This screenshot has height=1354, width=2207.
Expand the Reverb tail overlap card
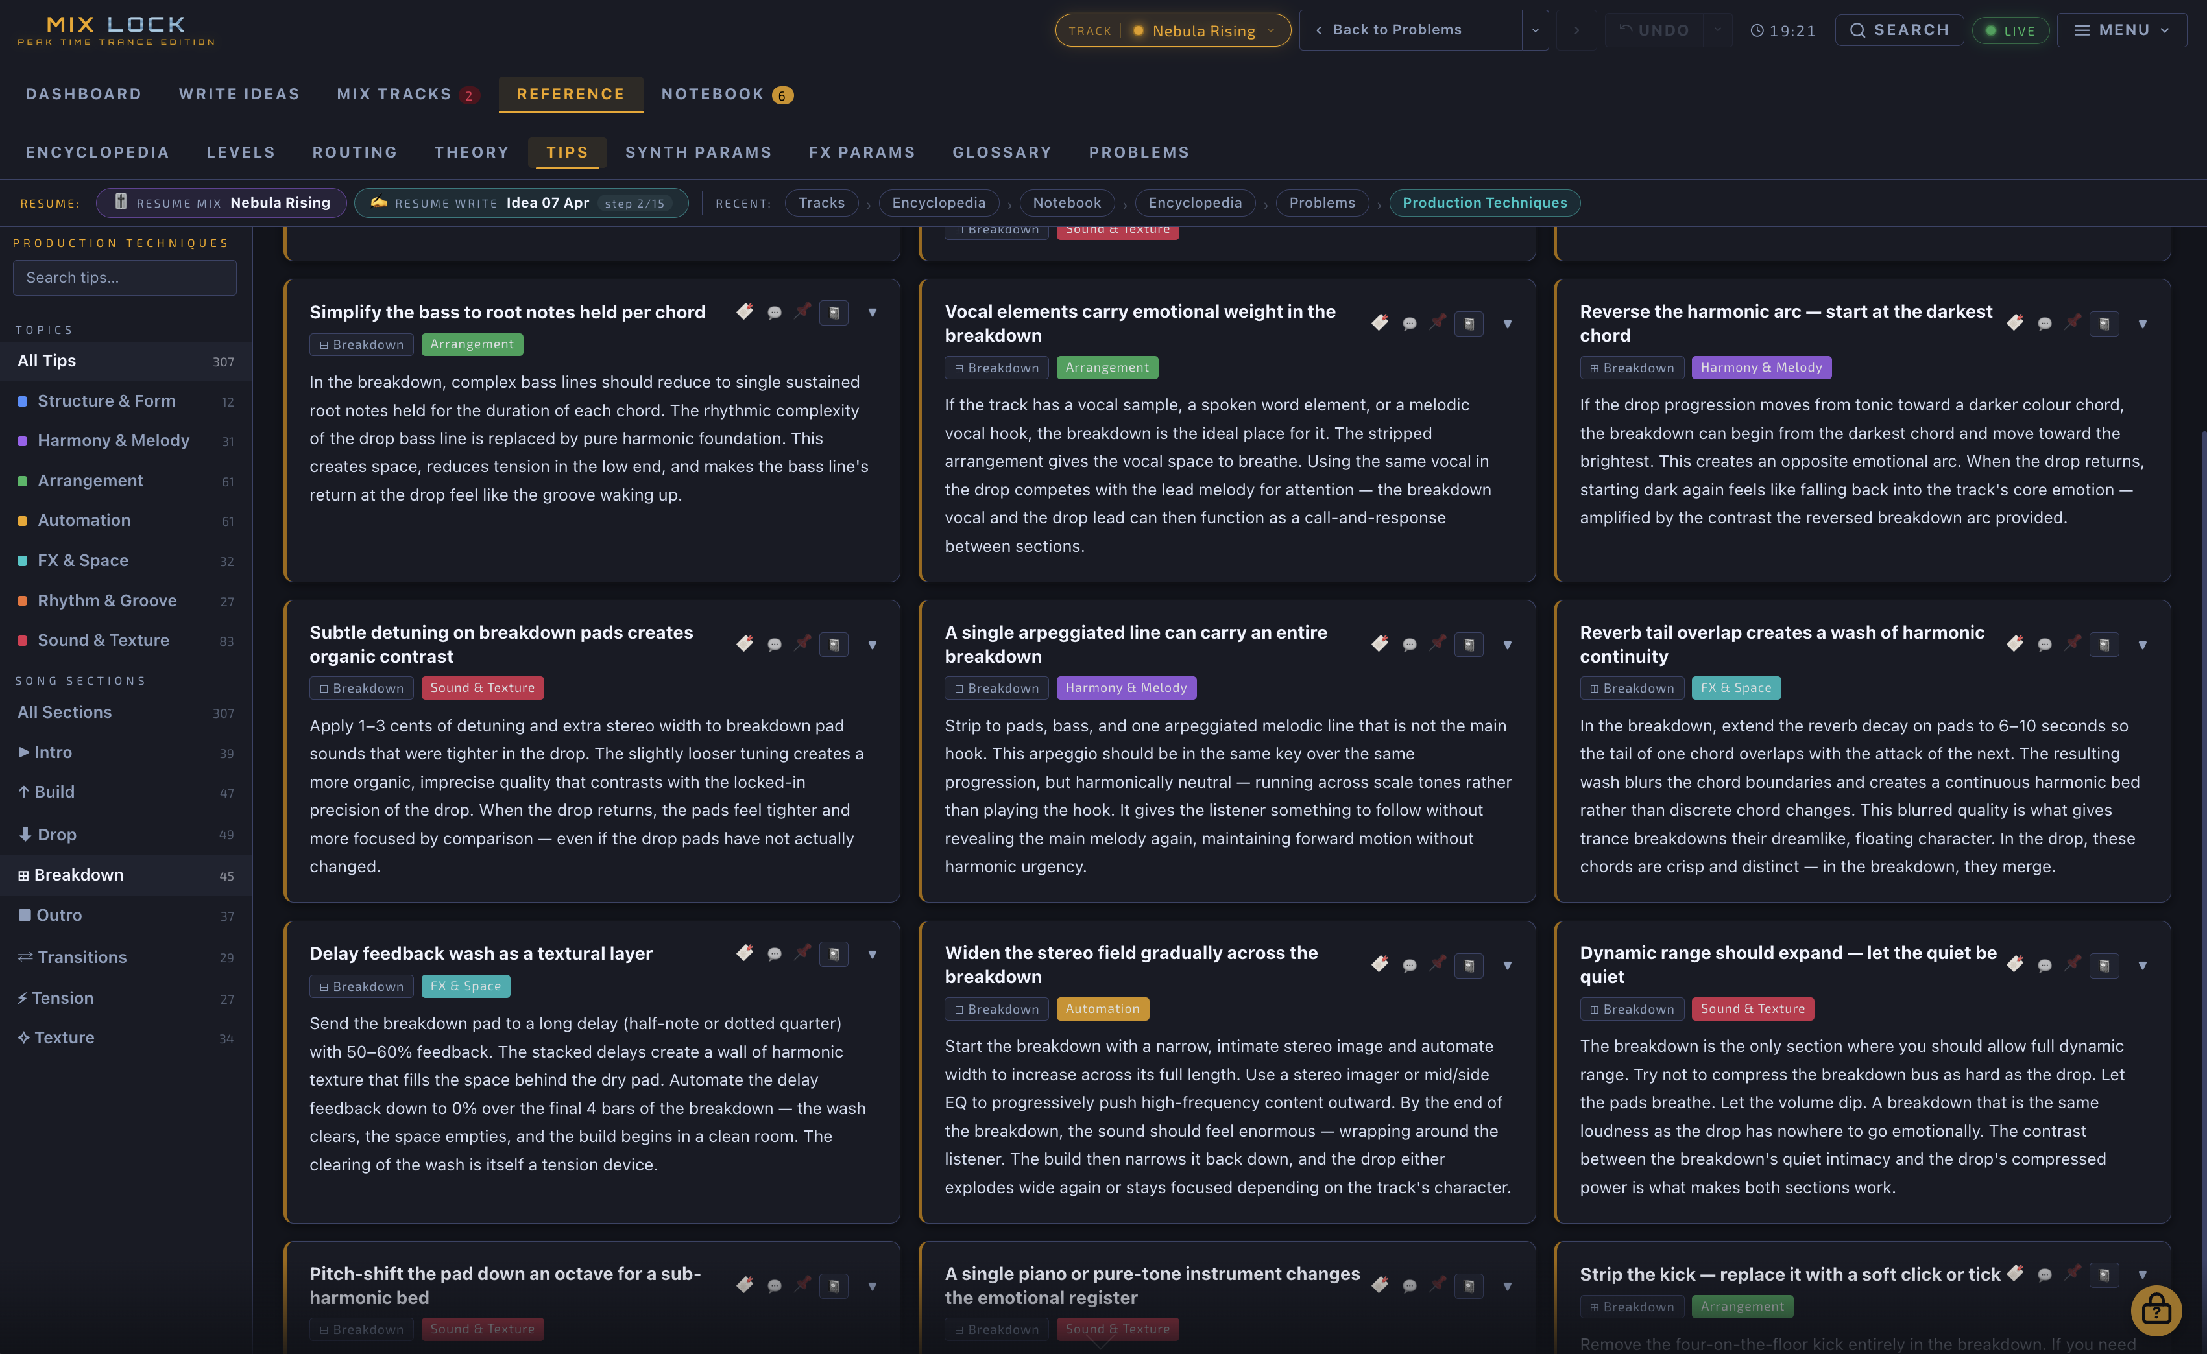tap(2143, 645)
